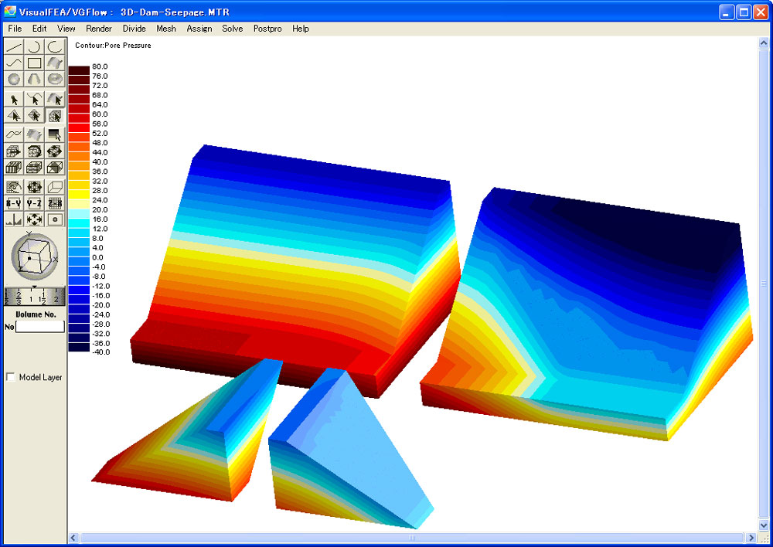
Task: Click the "Contour:Pore Pressure" label
Action: [x=113, y=46]
